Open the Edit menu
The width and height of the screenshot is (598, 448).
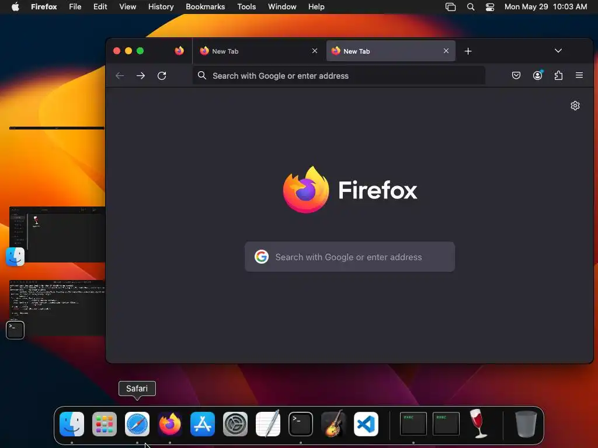tap(100, 7)
